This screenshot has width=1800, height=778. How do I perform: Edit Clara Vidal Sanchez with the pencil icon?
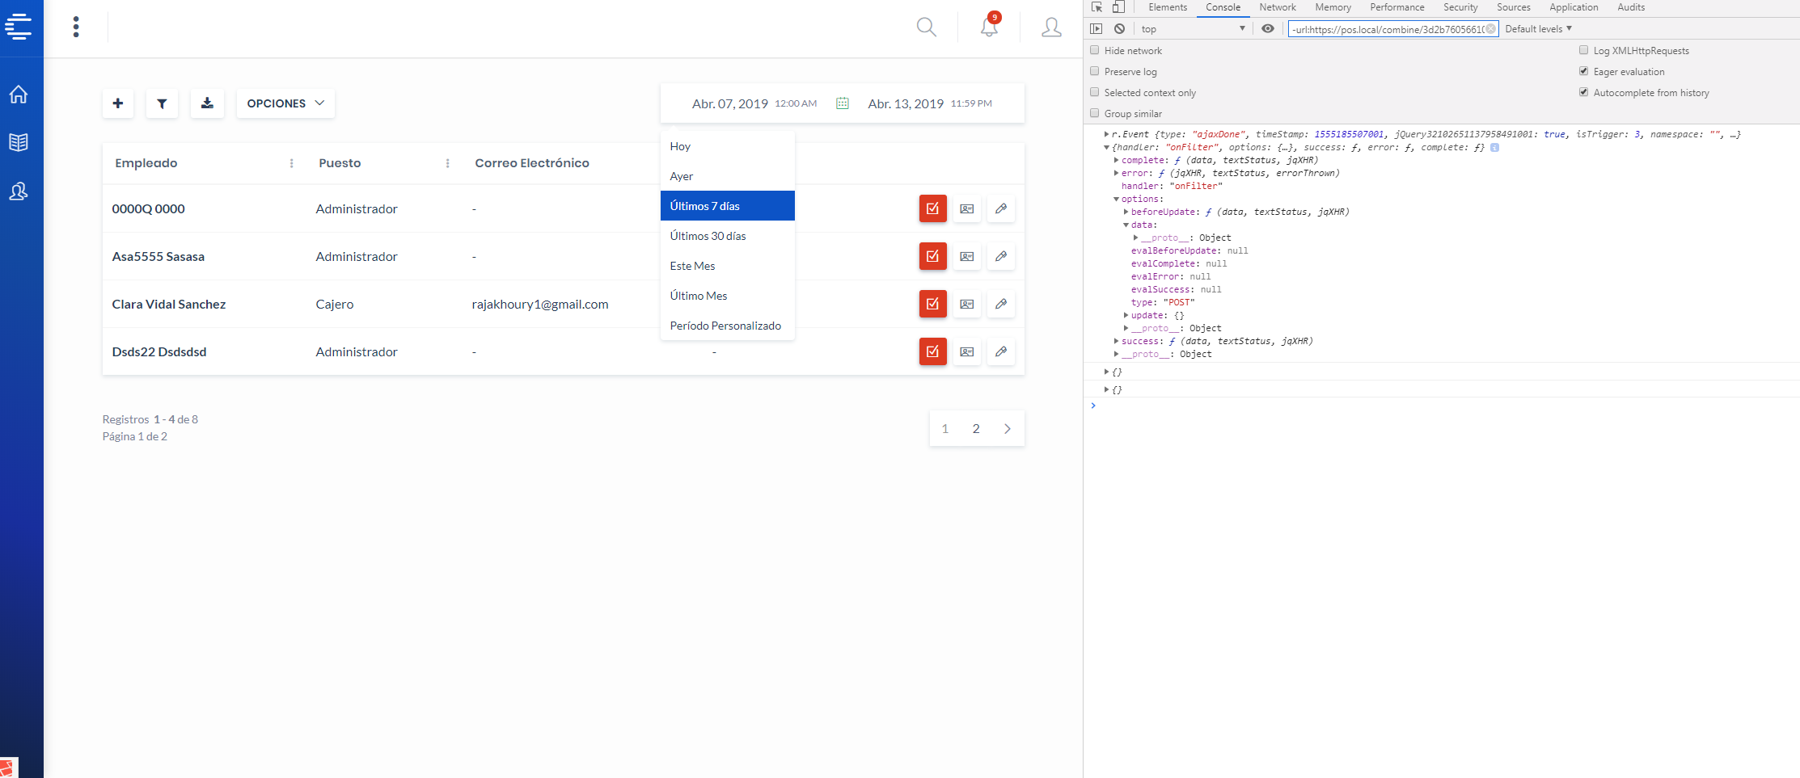tap(1000, 304)
